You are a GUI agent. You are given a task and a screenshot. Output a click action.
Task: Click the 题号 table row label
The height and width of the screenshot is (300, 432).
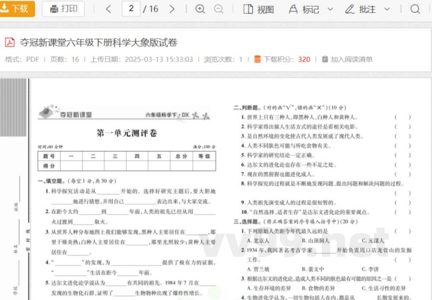pos(49,156)
